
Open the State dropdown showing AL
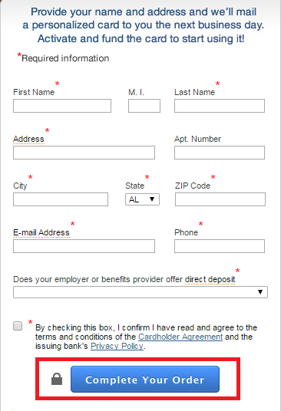tap(142, 199)
